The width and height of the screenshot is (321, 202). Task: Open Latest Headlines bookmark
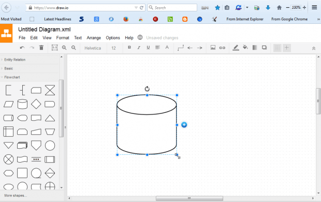tap(57, 19)
